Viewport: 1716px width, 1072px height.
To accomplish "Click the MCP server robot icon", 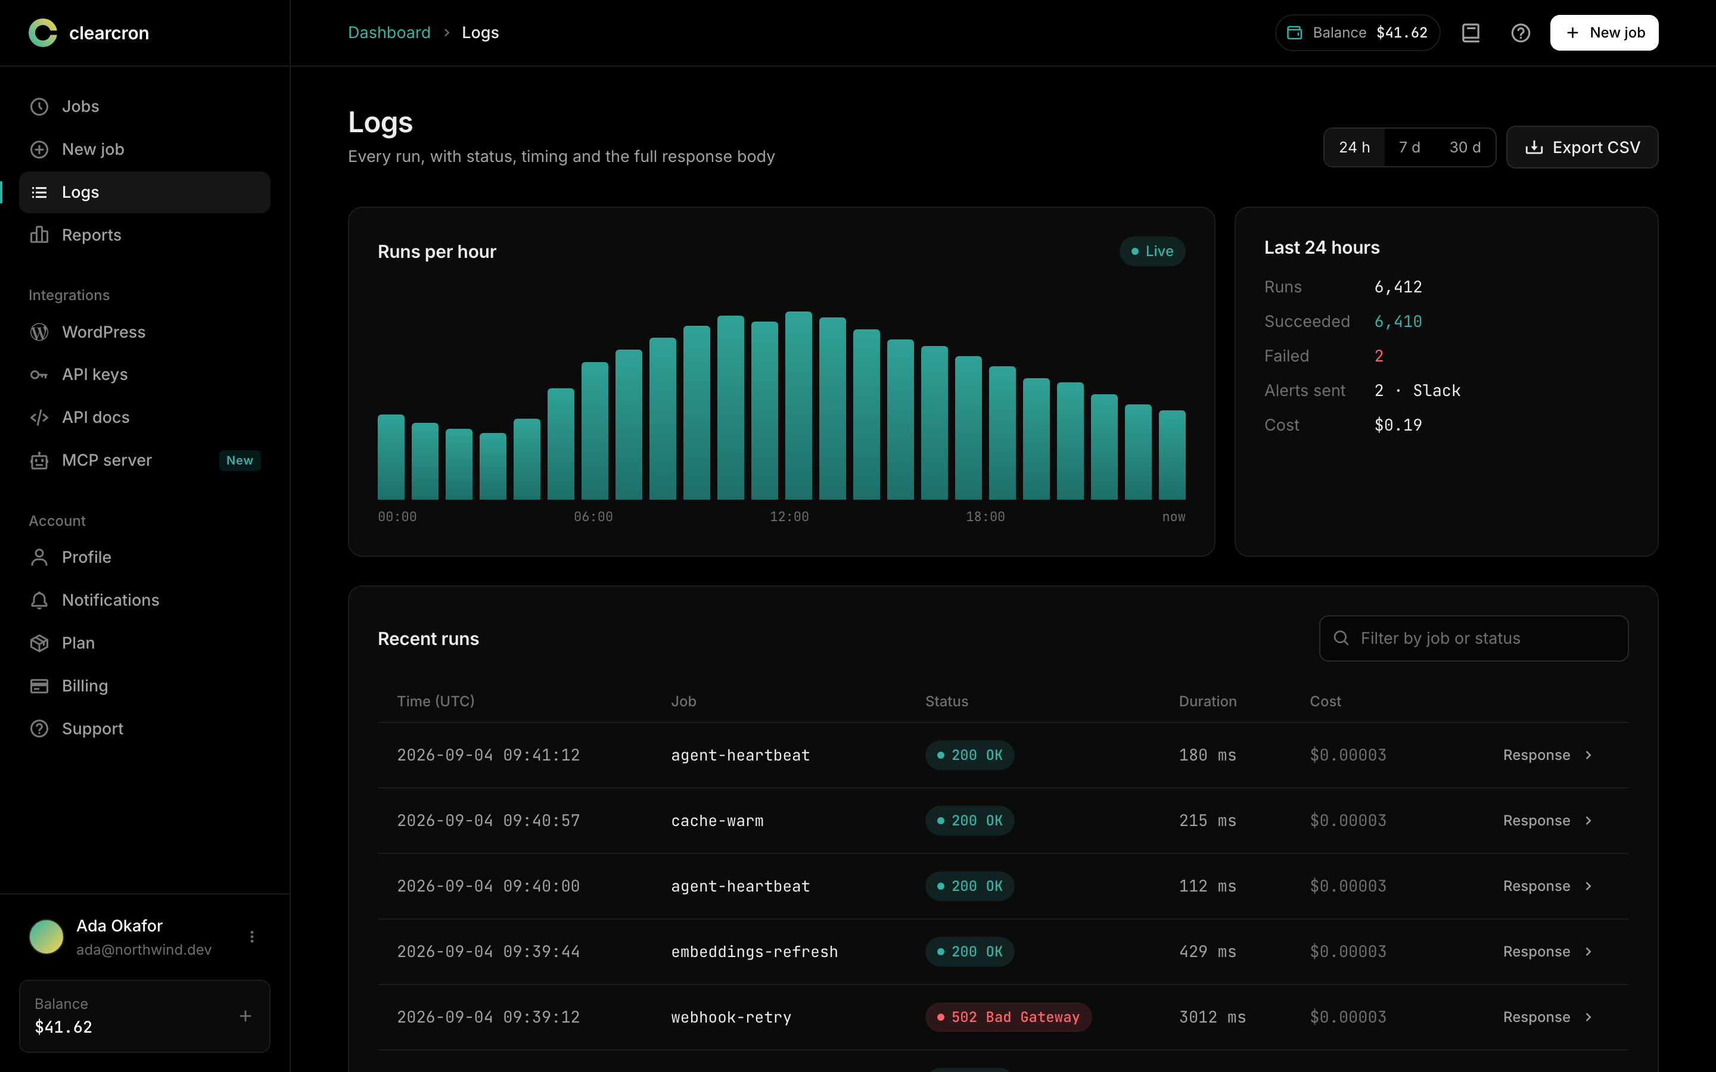I will coord(39,461).
